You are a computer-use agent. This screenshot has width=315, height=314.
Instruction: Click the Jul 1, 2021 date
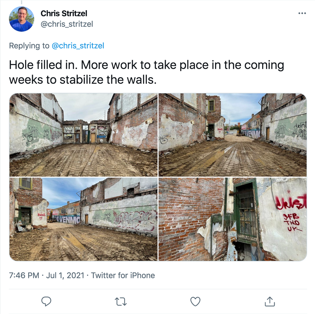click(x=65, y=276)
